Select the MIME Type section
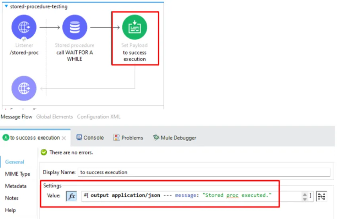Image resolution: width=337 pixels, height=219 pixels. point(18,174)
